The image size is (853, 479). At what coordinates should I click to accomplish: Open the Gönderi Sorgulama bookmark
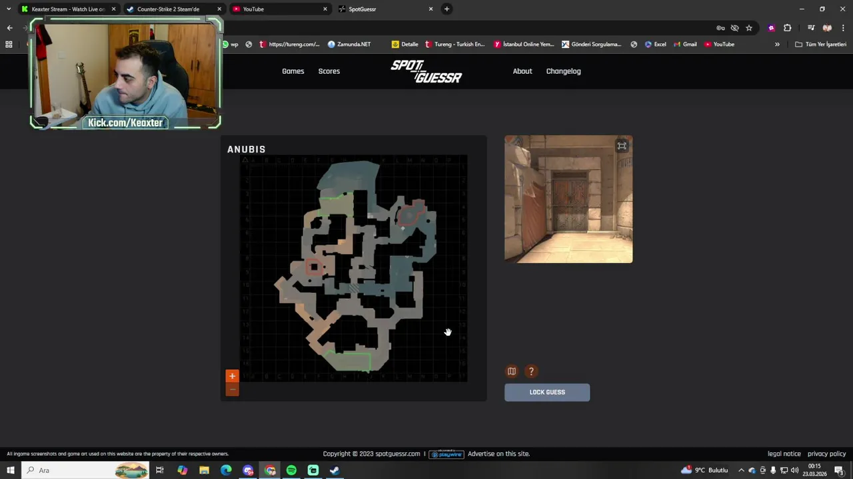[592, 45]
